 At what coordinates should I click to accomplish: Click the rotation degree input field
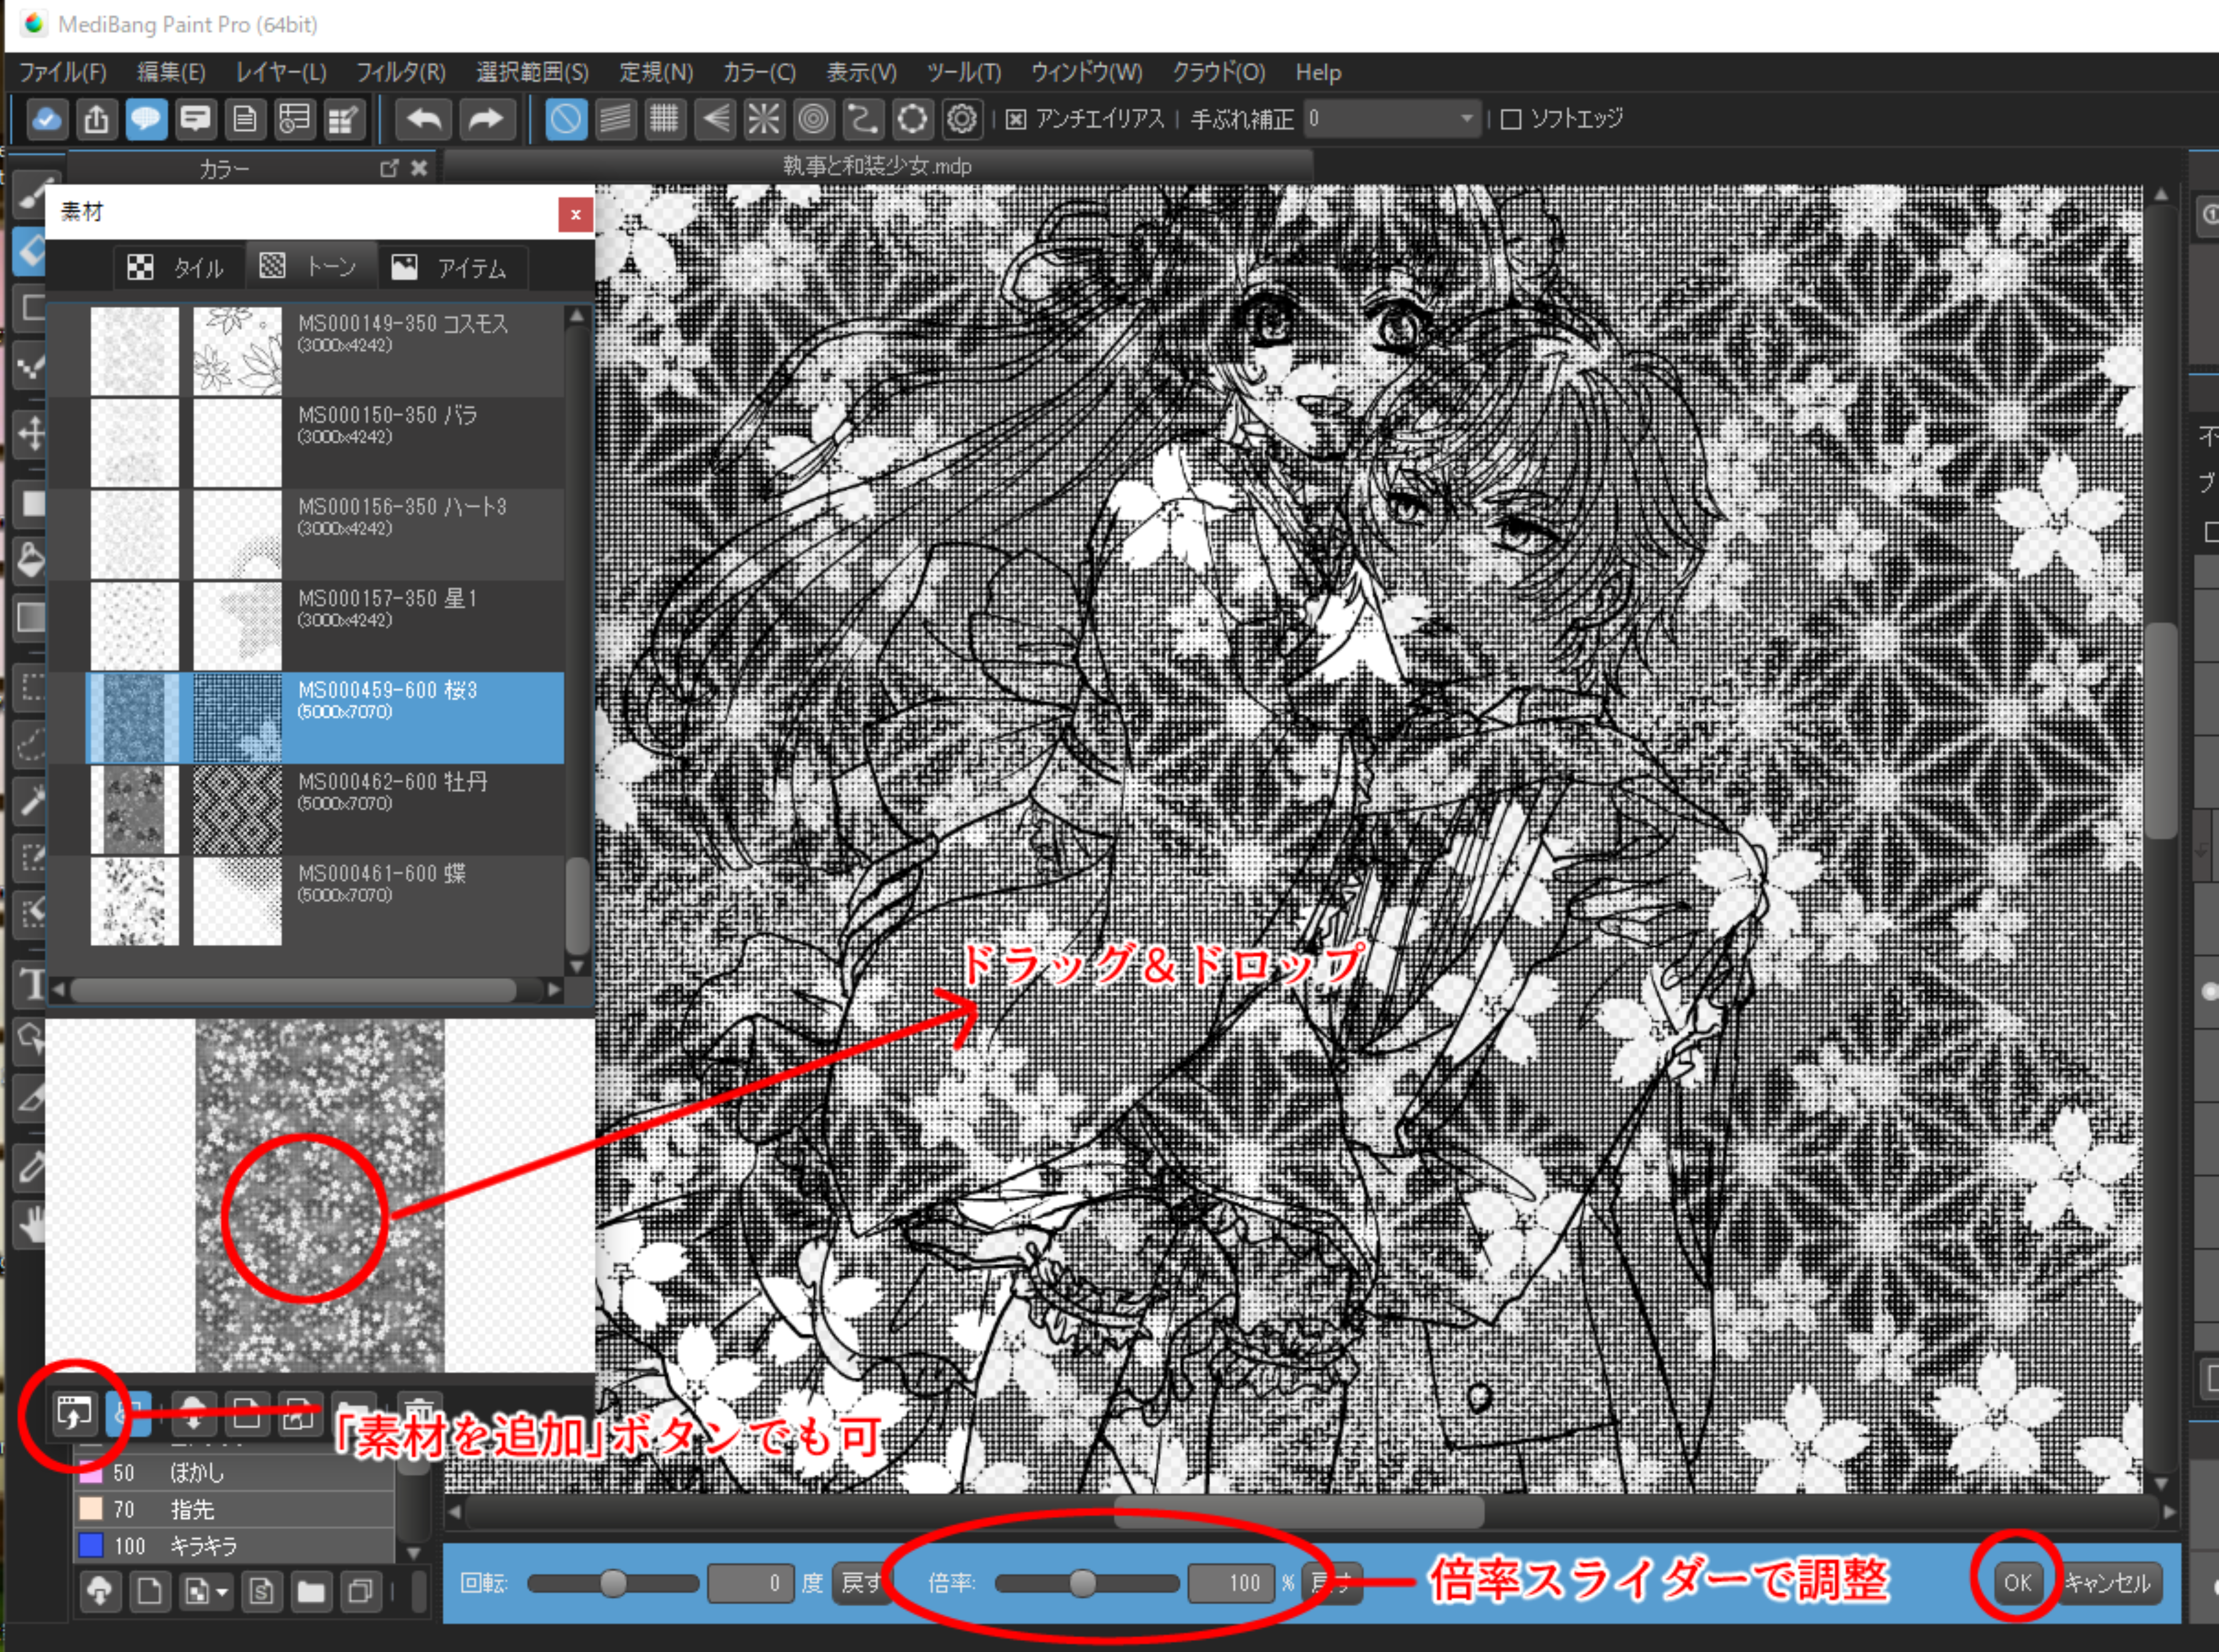[x=750, y=1583]
